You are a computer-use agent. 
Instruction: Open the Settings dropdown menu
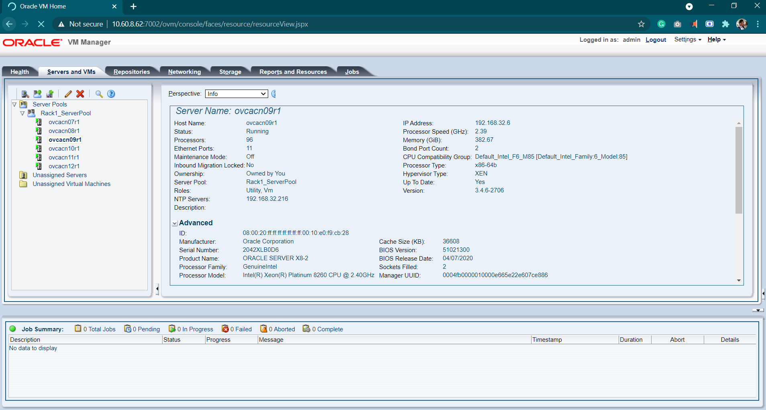pos(688,39)
